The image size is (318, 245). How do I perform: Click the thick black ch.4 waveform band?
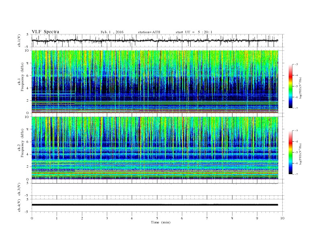coord(155,205)
